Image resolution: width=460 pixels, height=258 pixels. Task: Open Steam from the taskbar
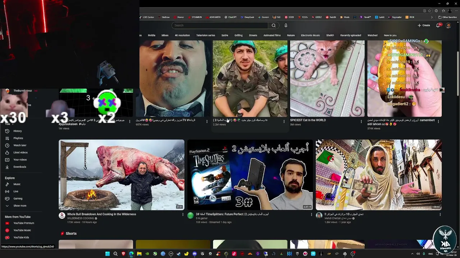[x=179, y=254]
